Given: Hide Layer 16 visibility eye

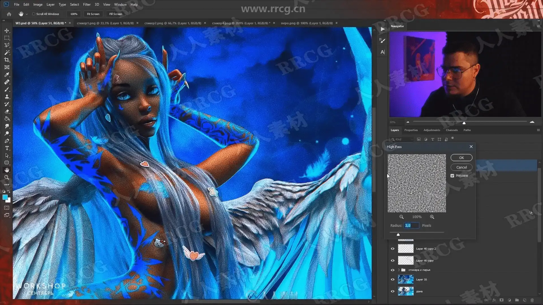Looking at the screenshot, I should 393,280.
